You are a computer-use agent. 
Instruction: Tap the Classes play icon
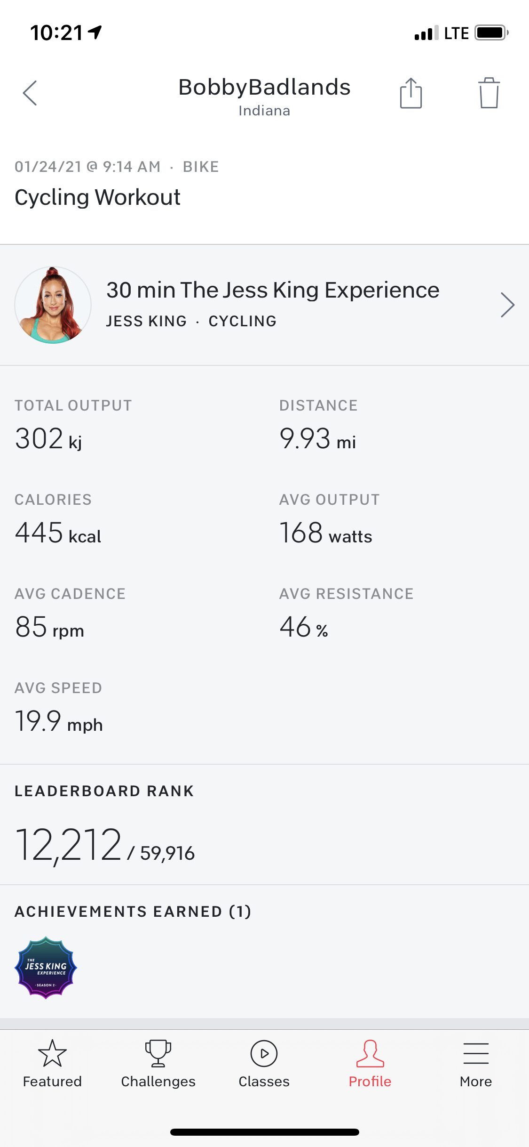pyautogui.click(x=264, y=1054)
